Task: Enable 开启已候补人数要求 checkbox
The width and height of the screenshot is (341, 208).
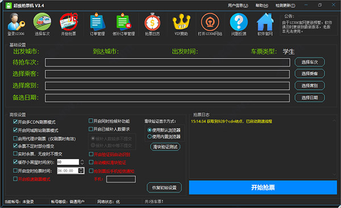Action: (91, 129)
